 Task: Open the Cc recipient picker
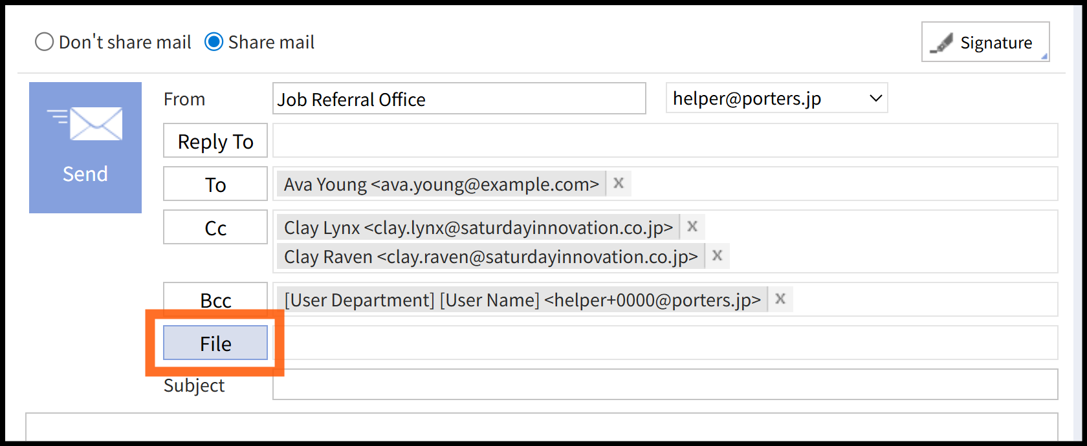tap(215, 228)
